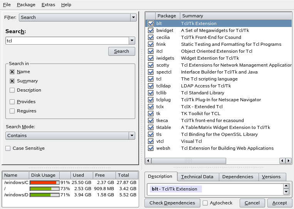This screenshot has width=294, height=209.
Task: Toggle the iwidgets package checkbox
Action: point(151,58)
